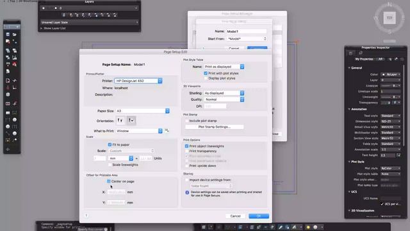Select portrait orientation icon
The image size is (410, 231).
120,121
